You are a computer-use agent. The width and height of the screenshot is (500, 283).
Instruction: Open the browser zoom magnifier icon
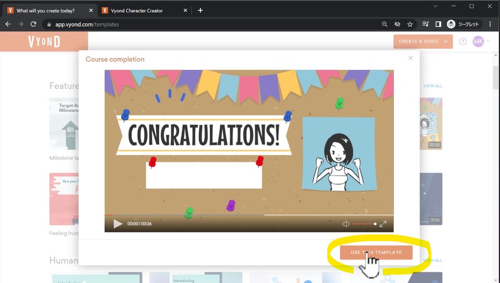(x=384, y=25)
